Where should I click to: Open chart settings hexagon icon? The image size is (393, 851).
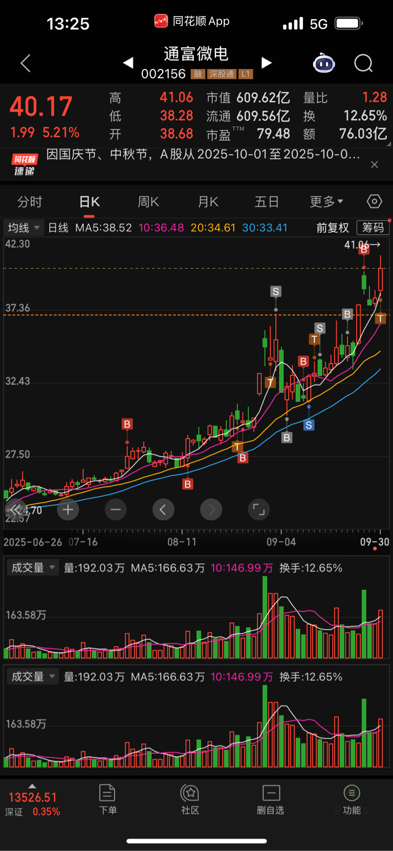click(x=375, y=202)
